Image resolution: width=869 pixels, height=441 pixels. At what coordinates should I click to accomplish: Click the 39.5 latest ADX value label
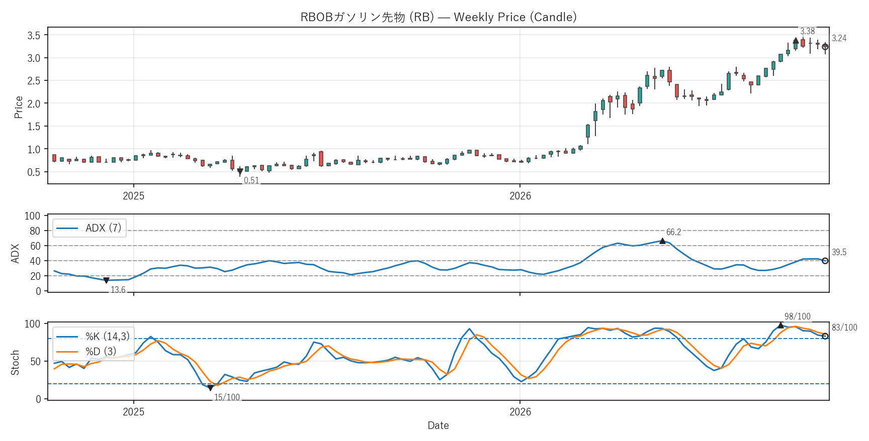click(839, 252)
